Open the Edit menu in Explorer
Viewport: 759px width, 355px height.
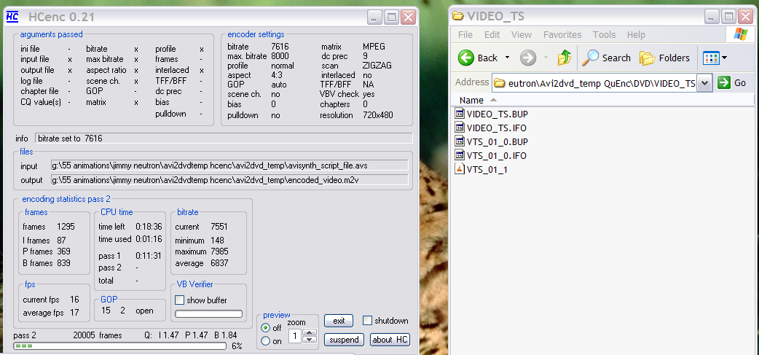pyautogui.click(x=492, y=35)
